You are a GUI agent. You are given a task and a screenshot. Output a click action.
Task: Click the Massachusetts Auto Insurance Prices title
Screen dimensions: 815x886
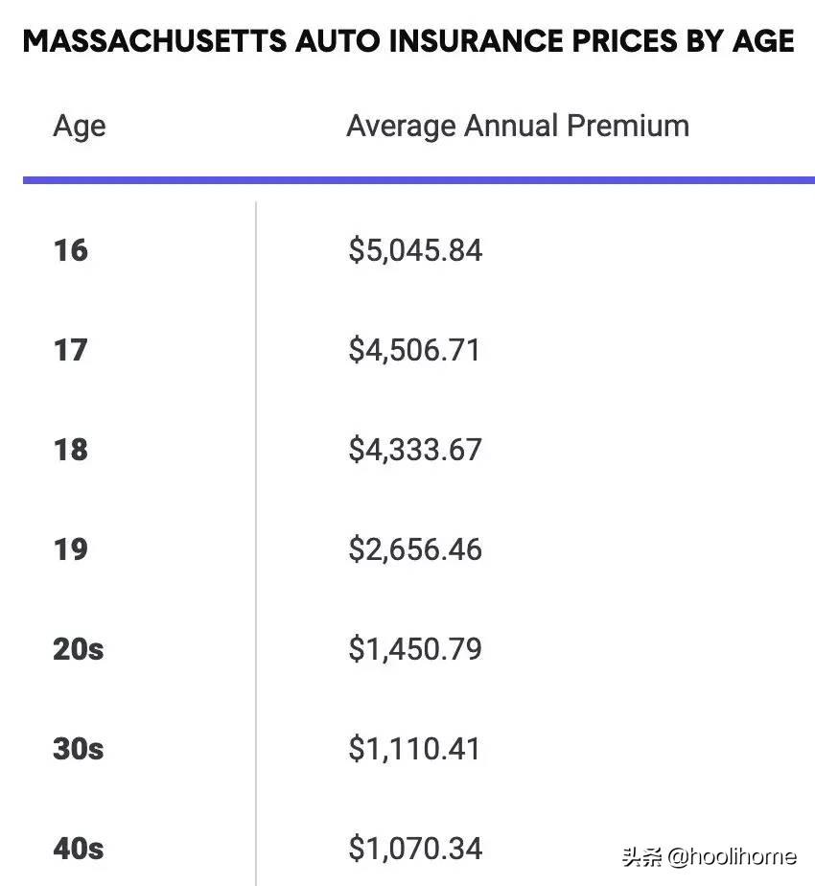(407, 41)
